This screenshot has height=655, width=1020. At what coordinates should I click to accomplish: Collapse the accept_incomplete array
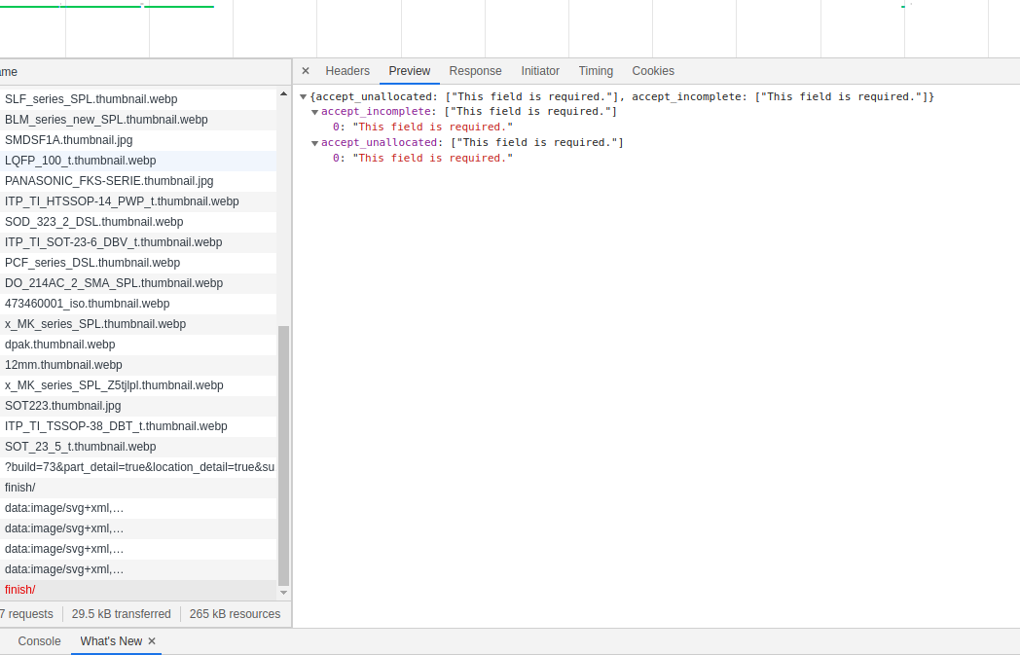[313, 111]
